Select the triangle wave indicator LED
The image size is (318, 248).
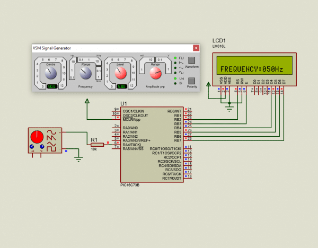(175, 68)
